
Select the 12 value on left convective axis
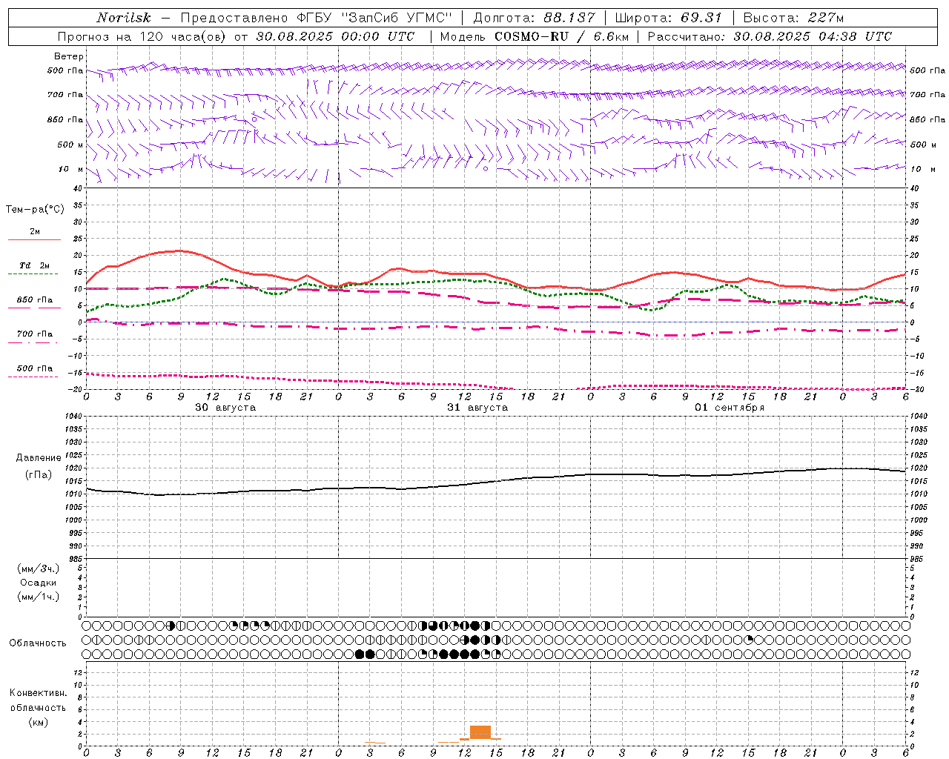click(78, 672)
